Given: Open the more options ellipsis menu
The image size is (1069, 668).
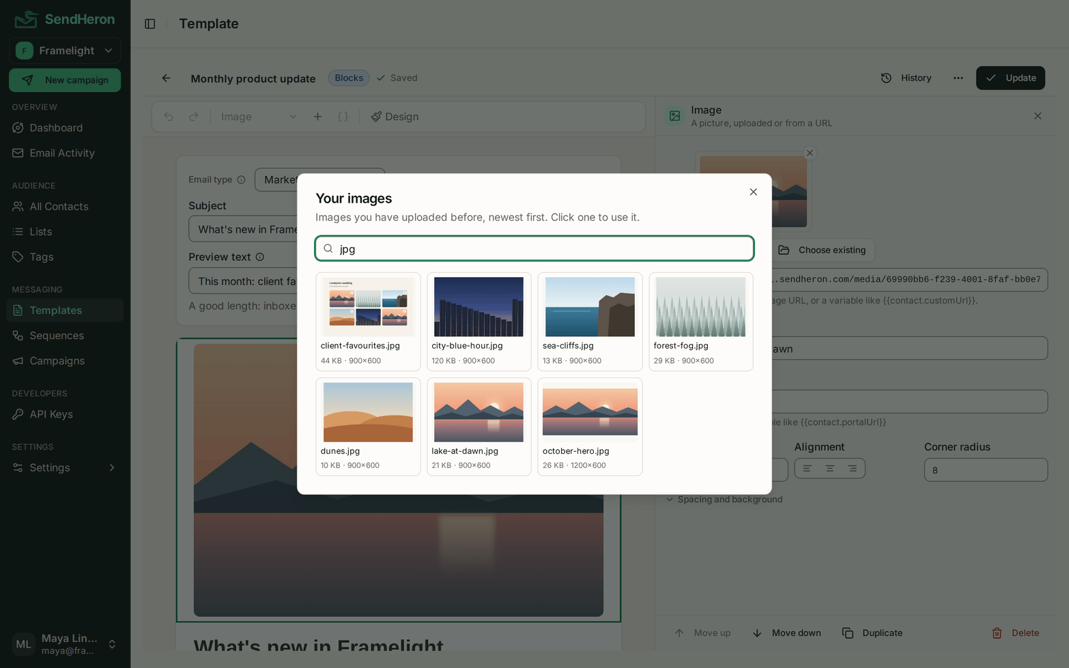Looking at the screenshot, I should tap(958, 78).
